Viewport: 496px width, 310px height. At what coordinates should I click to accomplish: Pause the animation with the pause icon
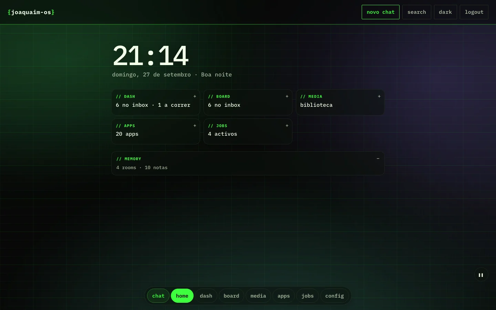click(481, 275)
